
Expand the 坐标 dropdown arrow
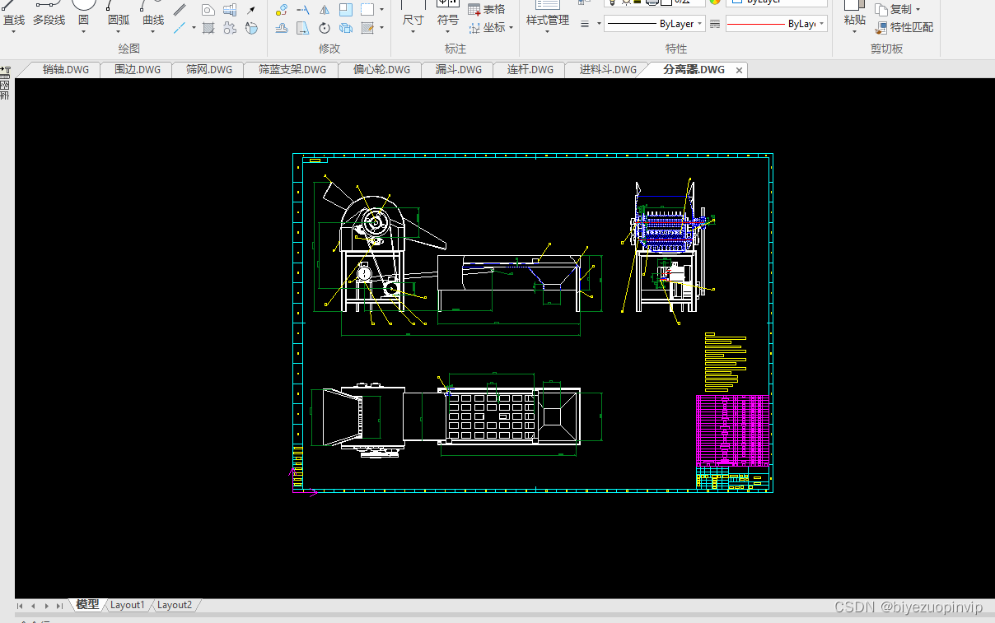coord(512,28)
